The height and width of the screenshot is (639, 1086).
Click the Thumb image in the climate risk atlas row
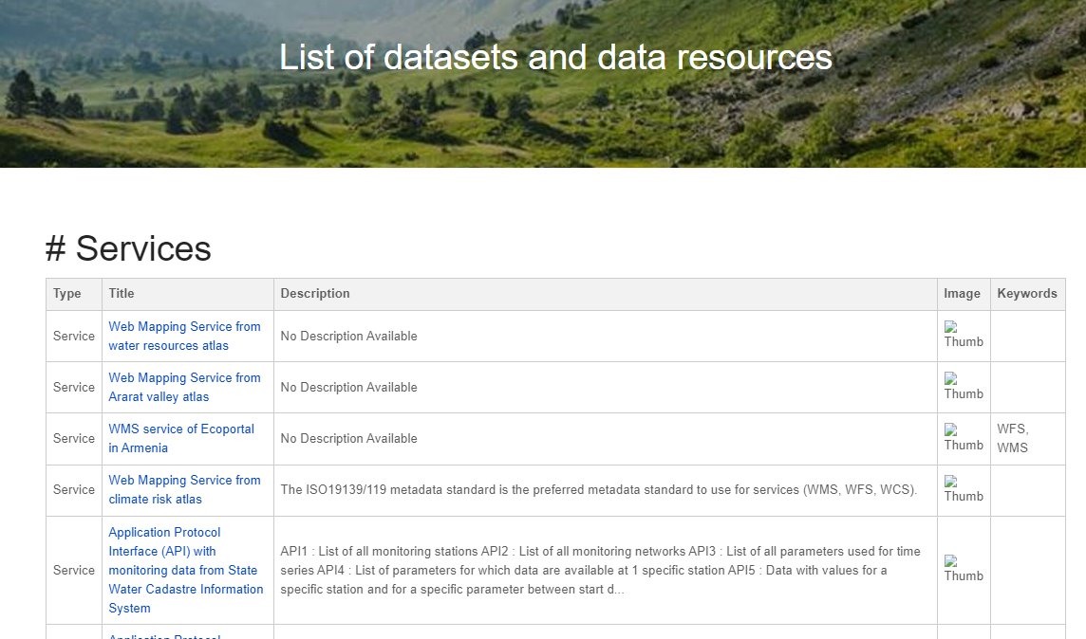pyautogui.click(x=964, y=489)
